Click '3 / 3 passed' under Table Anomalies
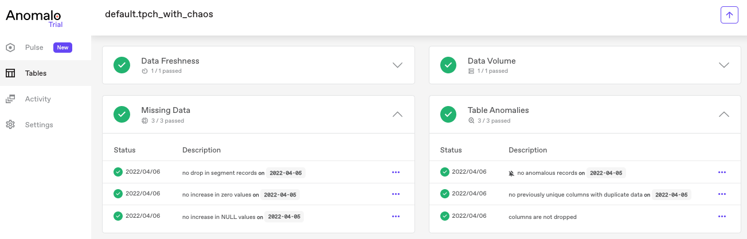 click(494, 121)
